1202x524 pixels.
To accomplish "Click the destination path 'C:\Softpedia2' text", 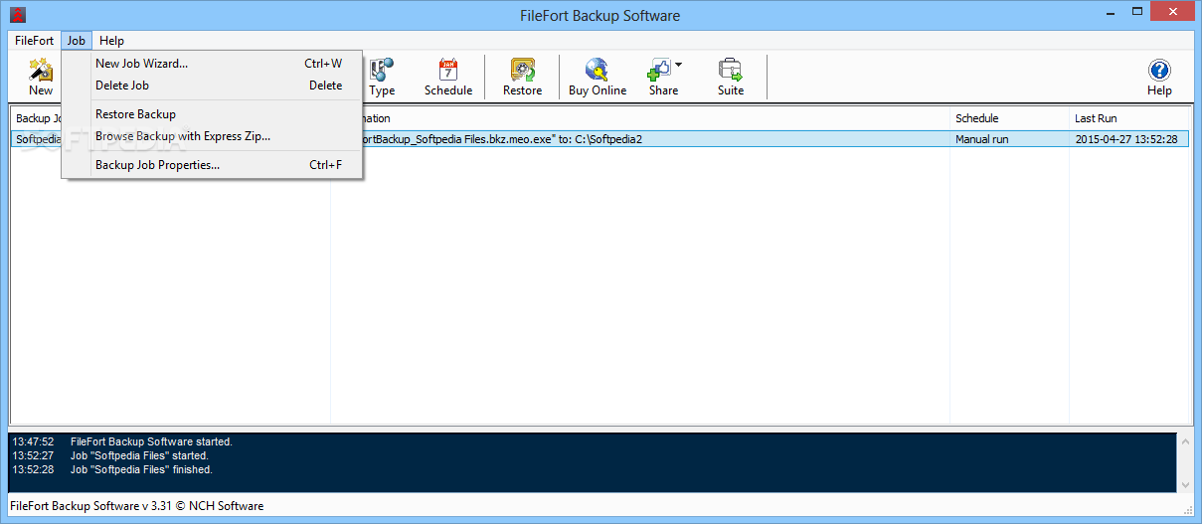I will [608, 139].
